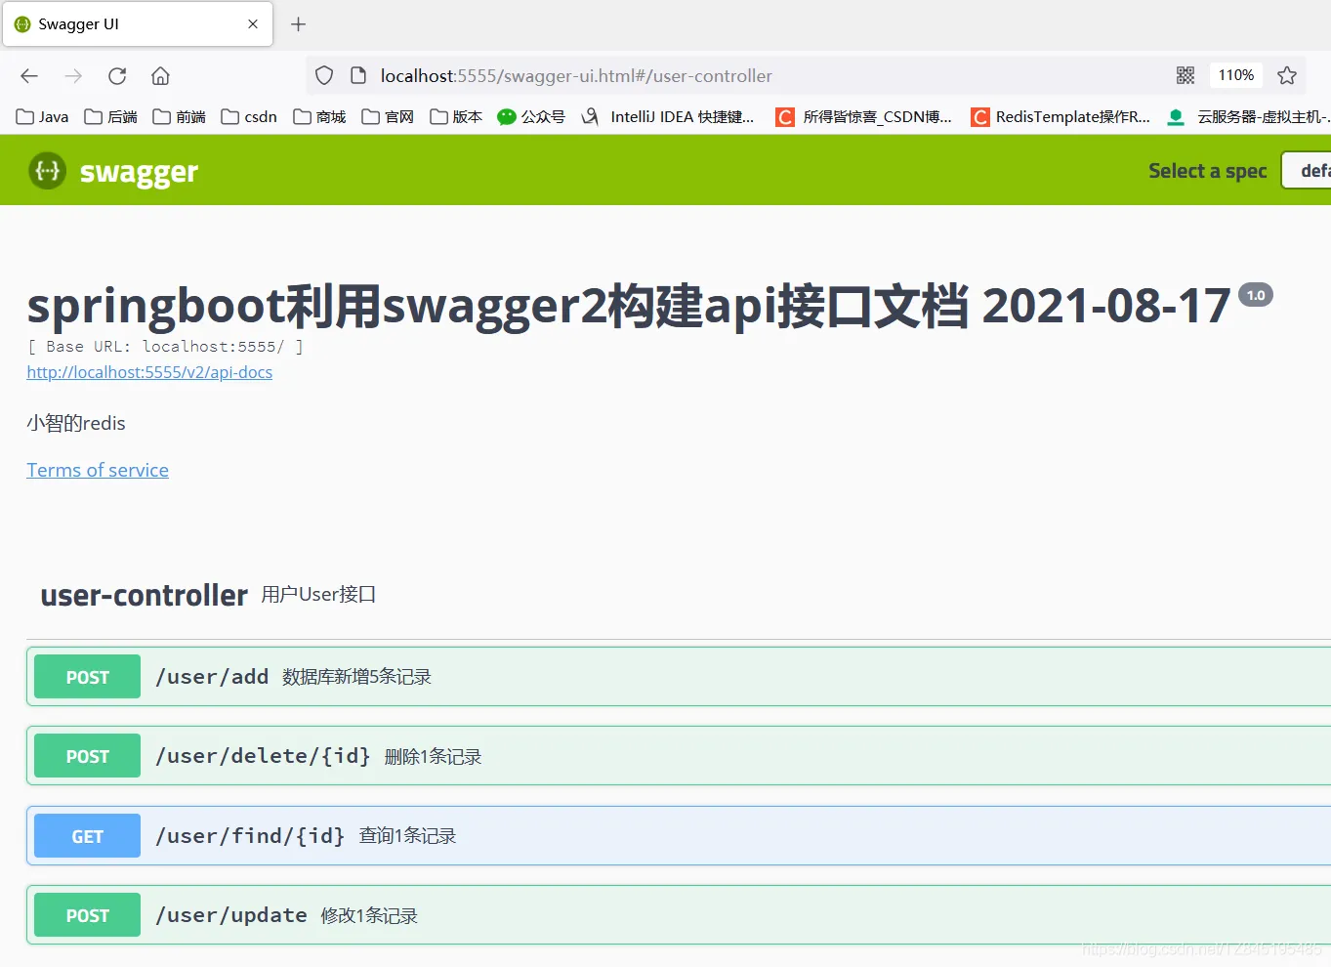Open the 所得皆惊喜_CSDN博 bookmark
Image resolution: width=1331 pixels, height=967 pixels.
click(x=863, y=117)
